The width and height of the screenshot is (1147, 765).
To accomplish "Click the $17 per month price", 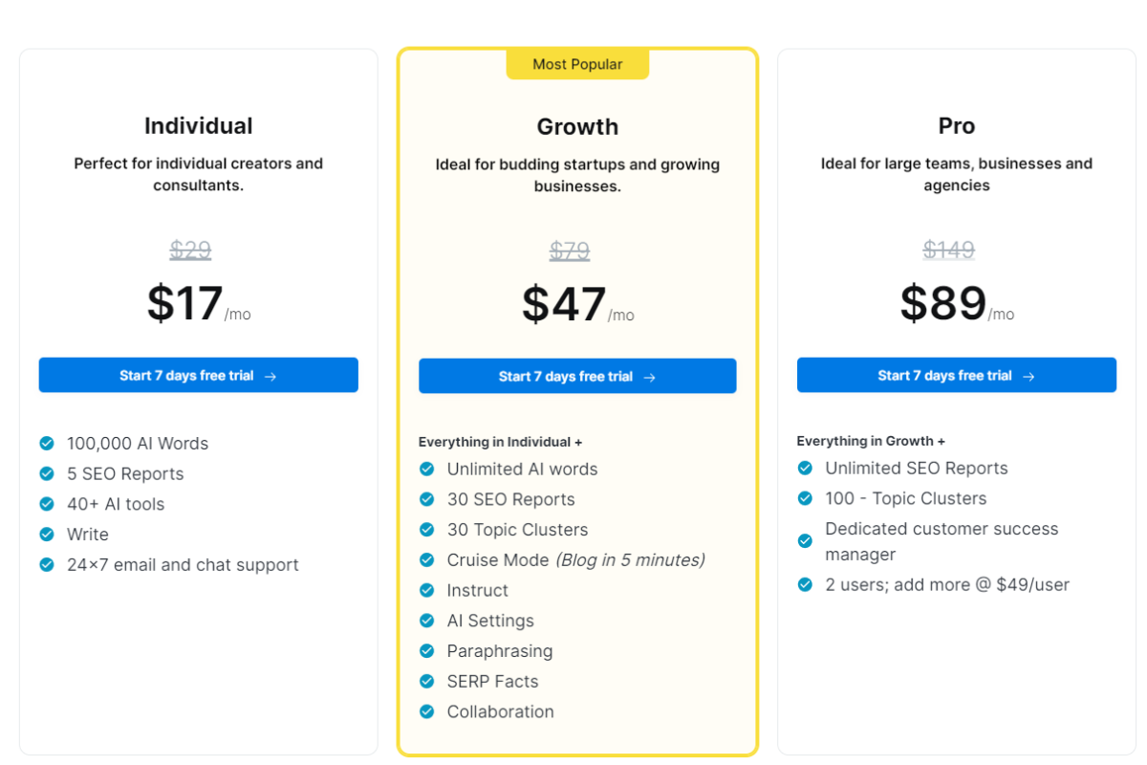I will tap(199, 303).
